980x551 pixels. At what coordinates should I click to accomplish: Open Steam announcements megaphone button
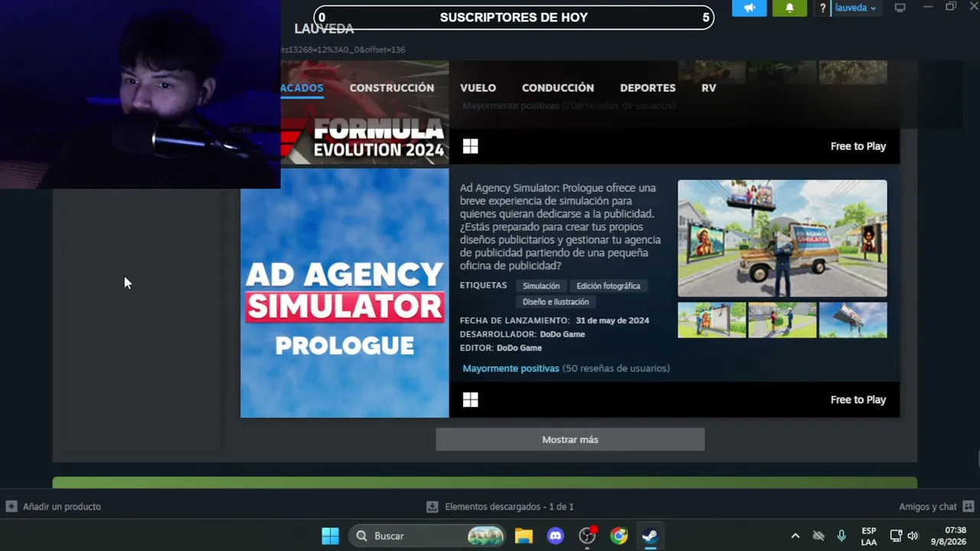click(x=750, y=8)
